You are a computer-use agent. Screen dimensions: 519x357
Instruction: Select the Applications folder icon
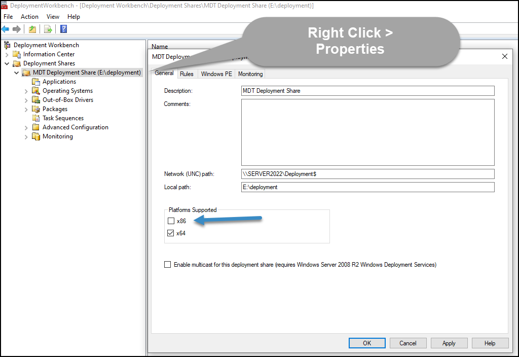(x=35, y=82)
